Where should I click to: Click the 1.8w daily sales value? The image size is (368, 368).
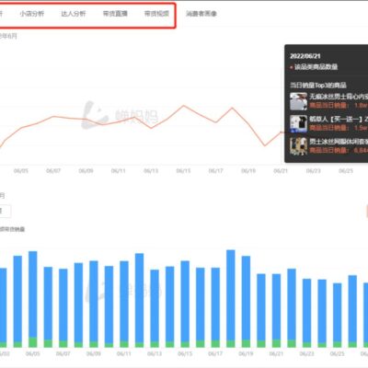(x=361, y=105)
